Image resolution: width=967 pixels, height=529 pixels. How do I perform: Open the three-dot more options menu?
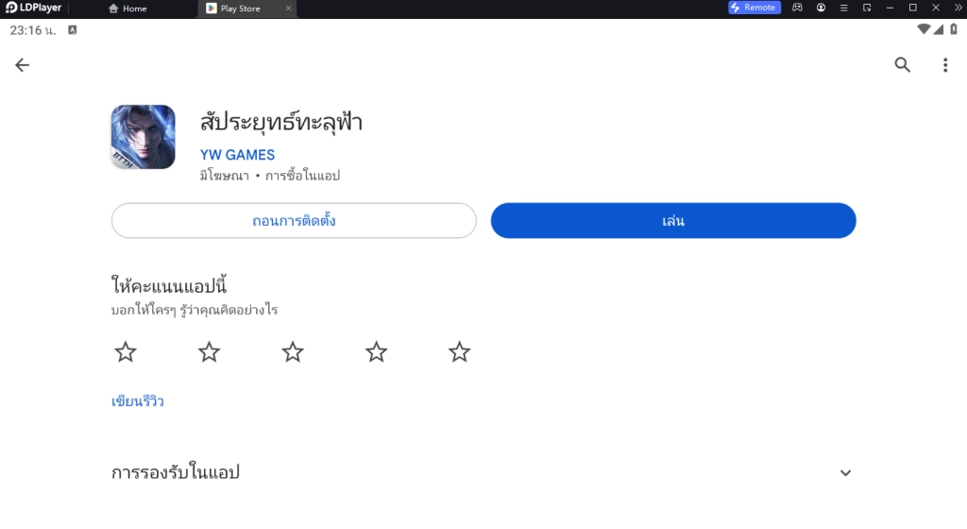pyautogui.click(x=944, y=65)
